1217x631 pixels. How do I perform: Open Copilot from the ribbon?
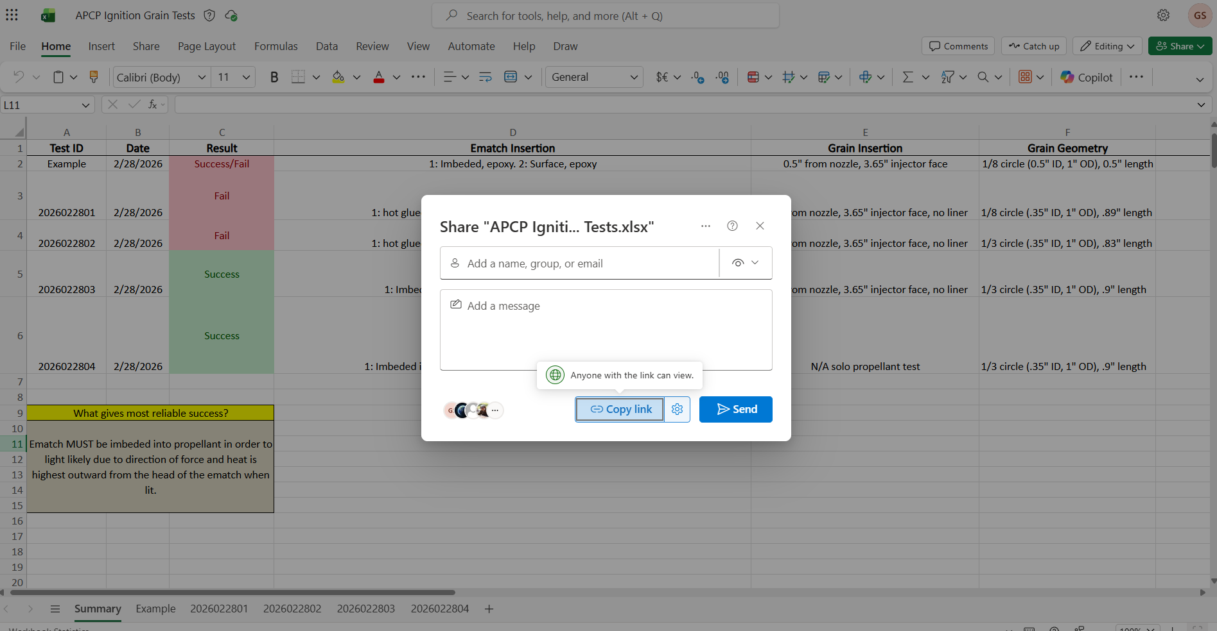[x=1087, y=77]
